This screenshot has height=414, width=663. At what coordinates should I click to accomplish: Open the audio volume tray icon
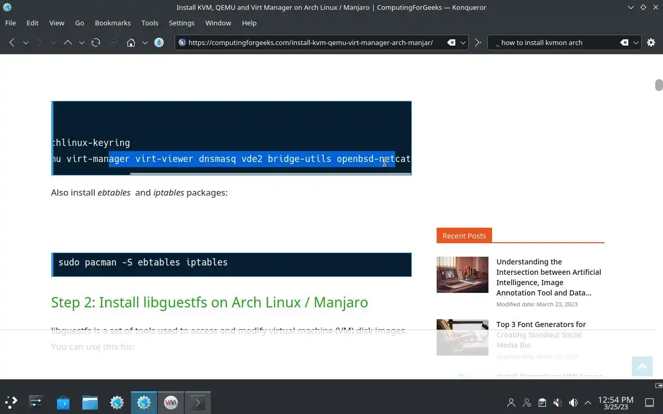click(573, 402)
